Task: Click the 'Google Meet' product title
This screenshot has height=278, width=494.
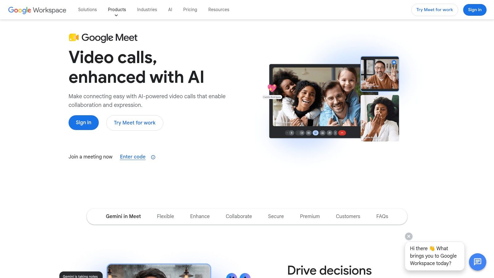Action: click(x=110, y=38)
